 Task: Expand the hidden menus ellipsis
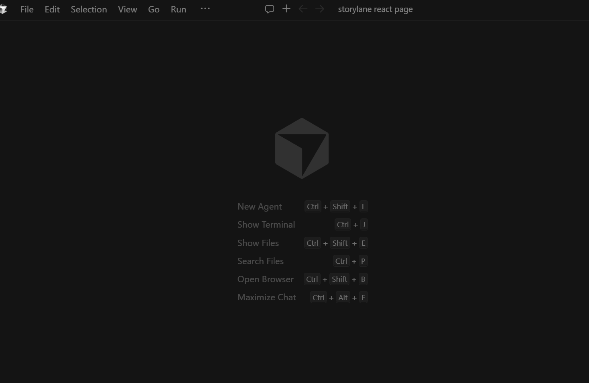point(205,9)
